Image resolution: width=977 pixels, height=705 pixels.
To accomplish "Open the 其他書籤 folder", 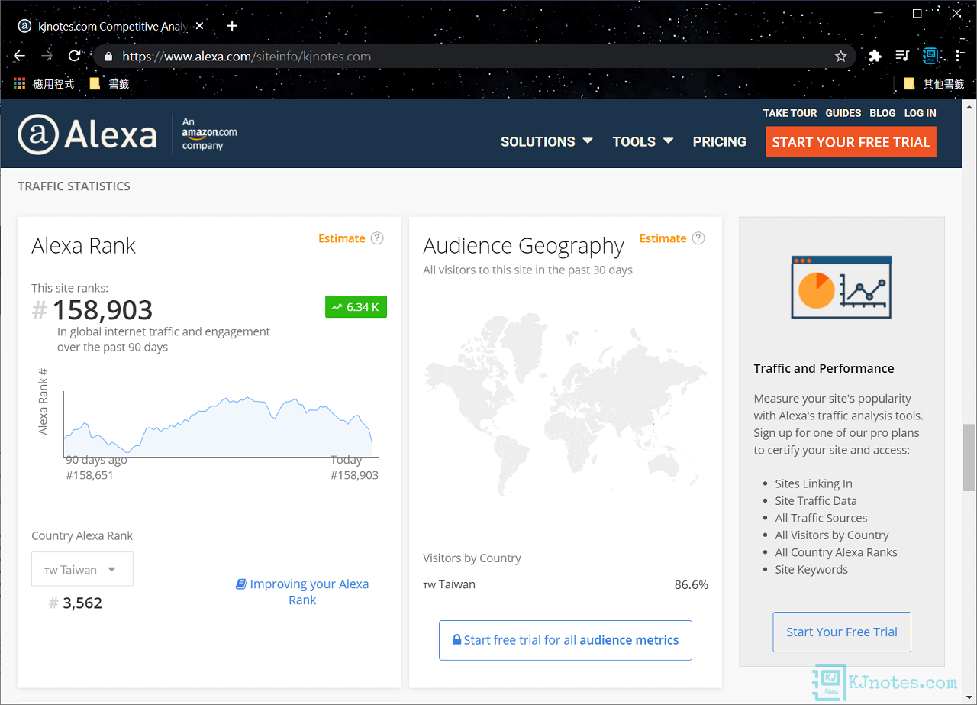I will 933,84.
